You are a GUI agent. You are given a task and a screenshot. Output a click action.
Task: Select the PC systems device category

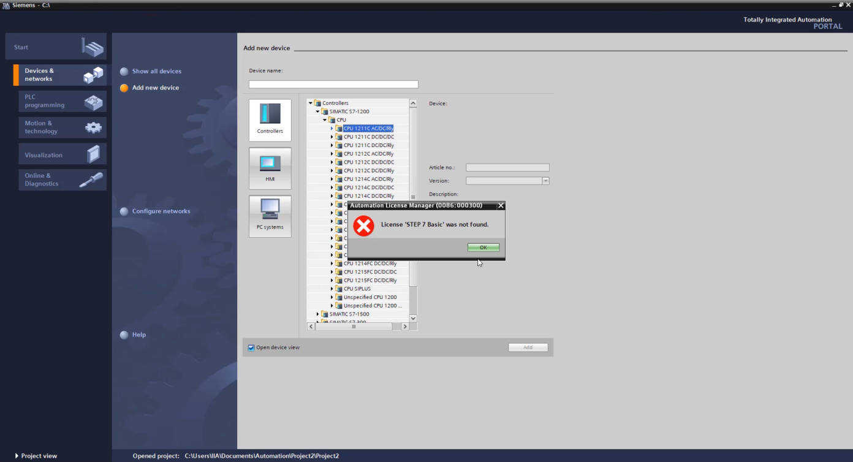(270, 216)
